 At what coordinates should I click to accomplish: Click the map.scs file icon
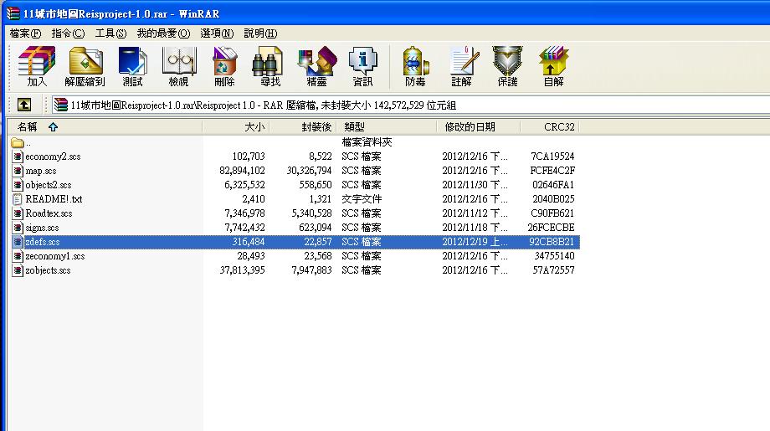(x=18, y=171)
